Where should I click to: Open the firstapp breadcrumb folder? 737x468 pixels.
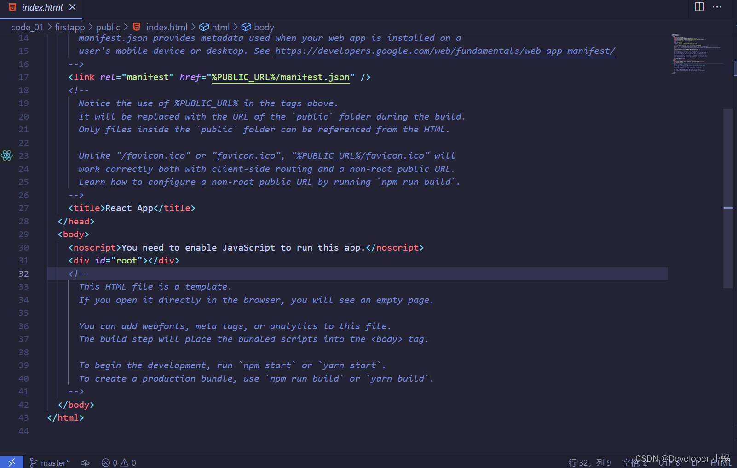70,27
